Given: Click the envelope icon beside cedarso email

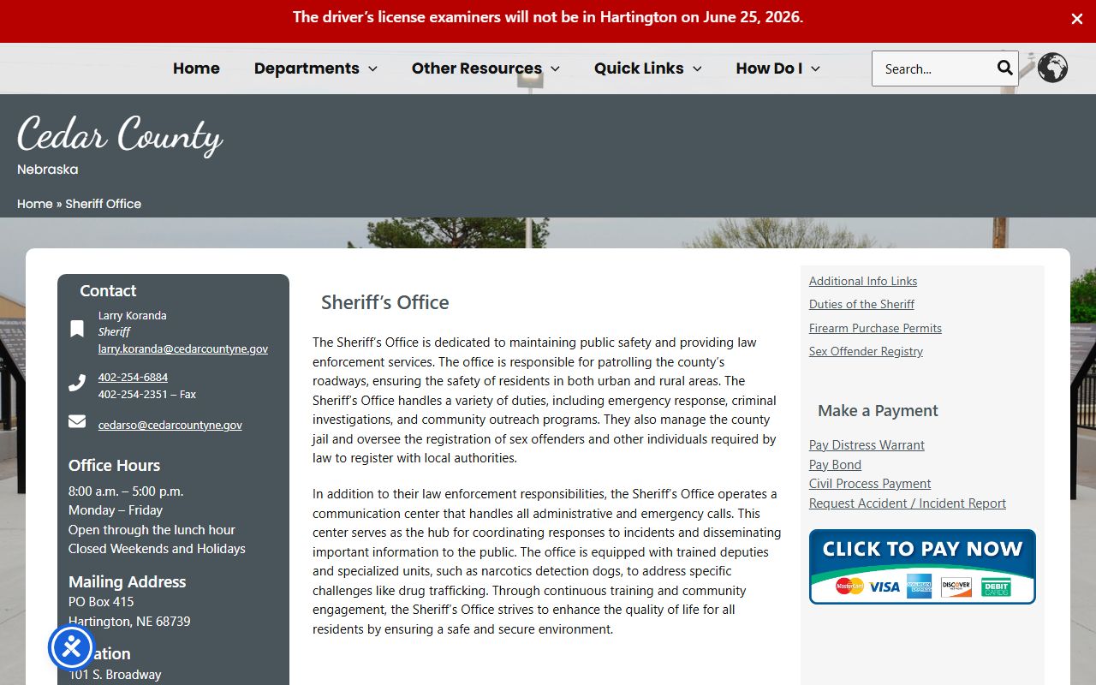Looking at the screenshot, I should click(77, 421).
